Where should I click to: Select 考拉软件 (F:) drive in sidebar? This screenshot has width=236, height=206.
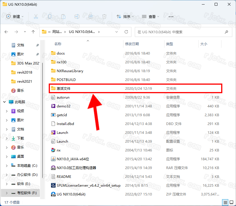(x=27, y=193)
